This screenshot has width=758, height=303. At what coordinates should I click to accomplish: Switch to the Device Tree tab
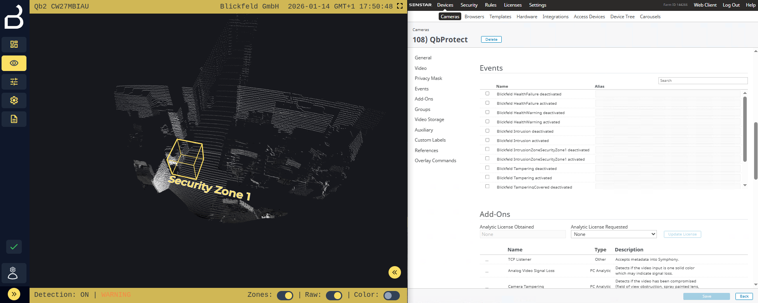622,17
